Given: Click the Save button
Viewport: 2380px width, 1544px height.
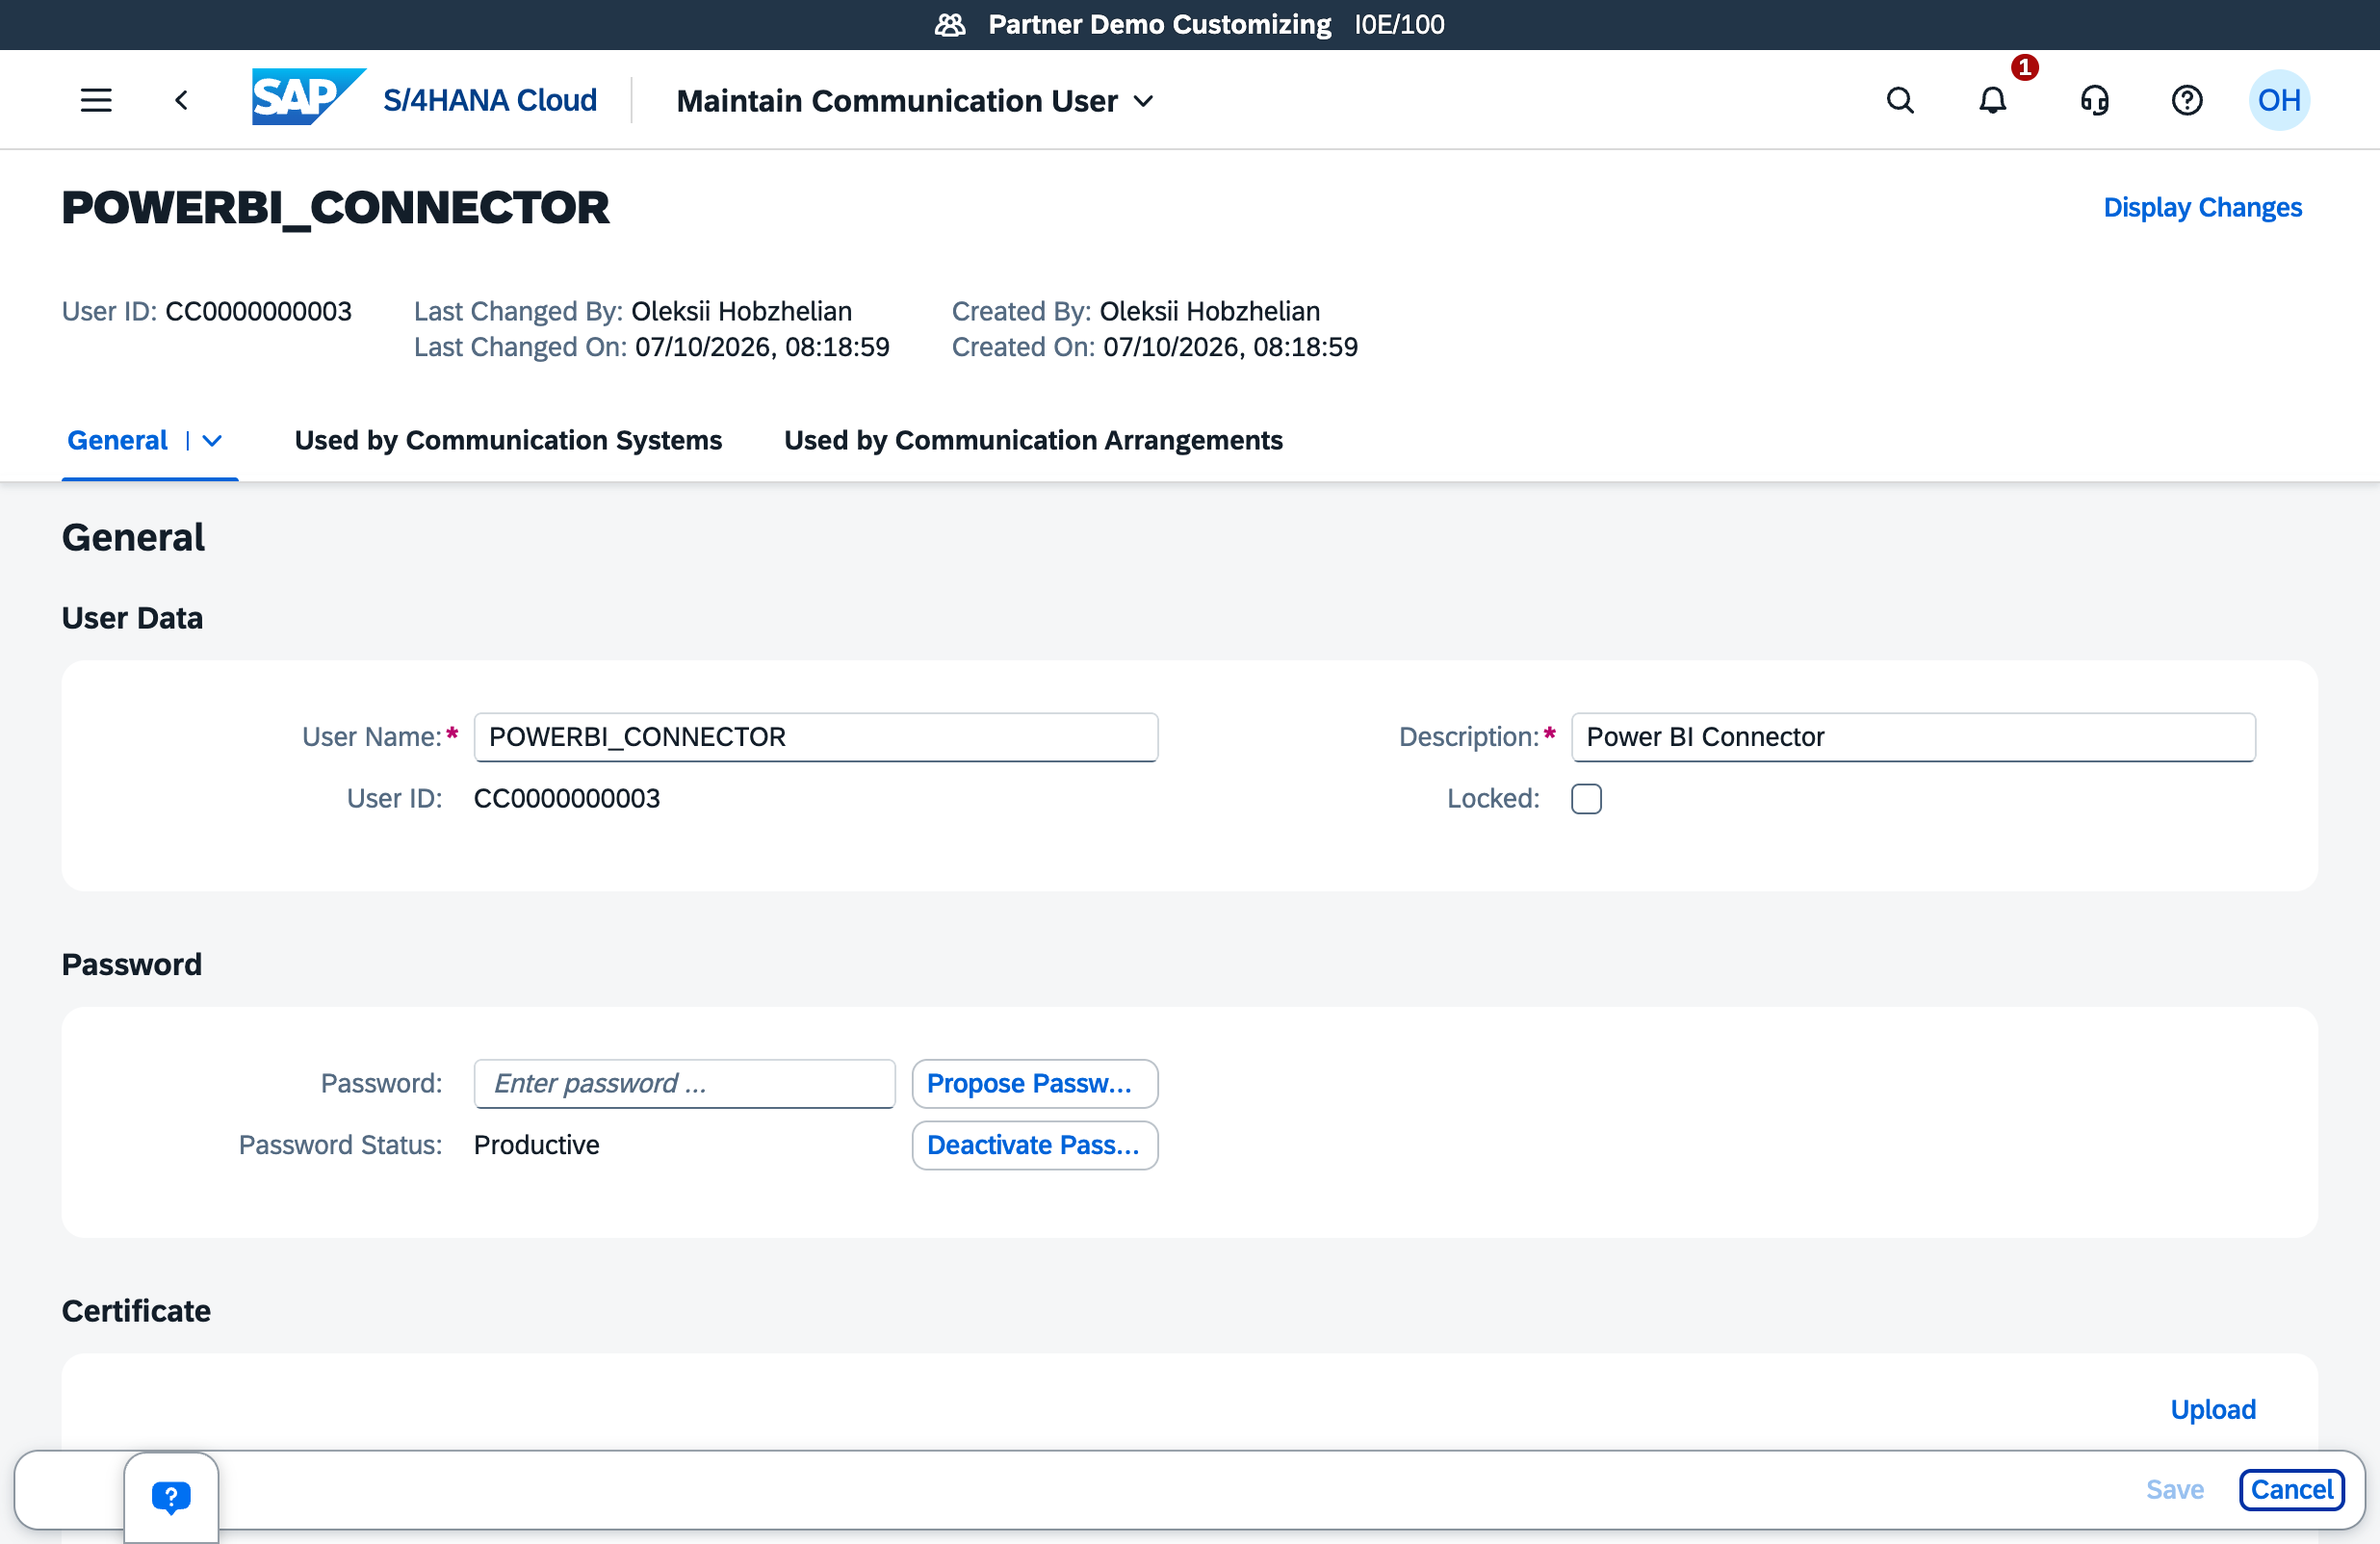Looking at the screenshot, I should pos(2174,1490).
